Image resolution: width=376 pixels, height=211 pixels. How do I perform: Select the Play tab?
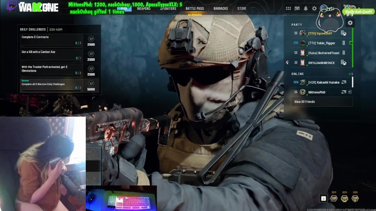124,8
